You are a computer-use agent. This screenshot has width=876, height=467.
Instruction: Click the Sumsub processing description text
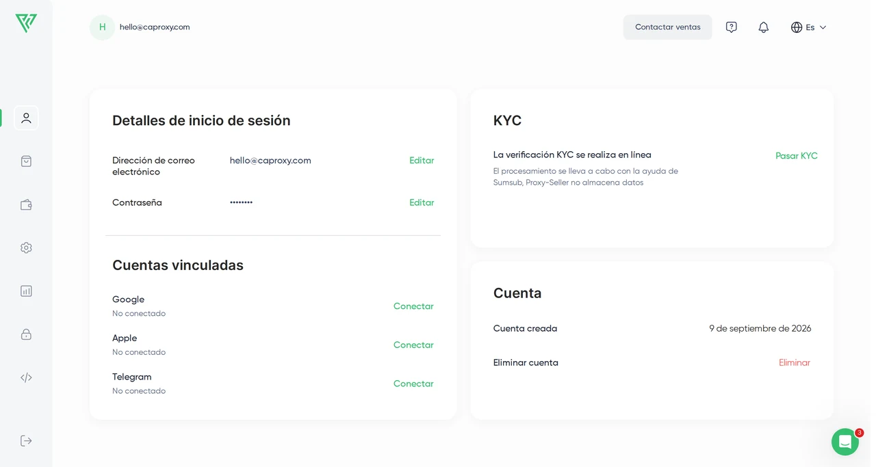pos(586,177)
